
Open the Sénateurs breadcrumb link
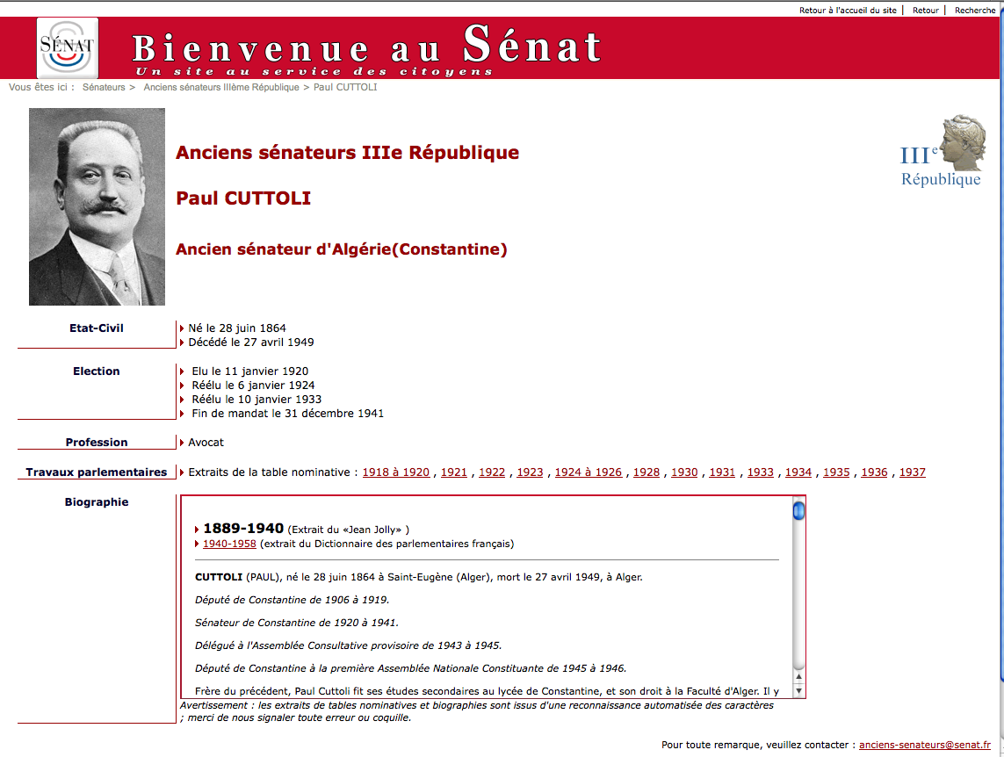(104, 87)
